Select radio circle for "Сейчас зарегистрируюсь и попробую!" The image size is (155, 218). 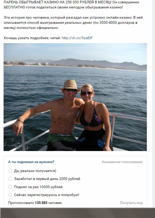(10, 195)
